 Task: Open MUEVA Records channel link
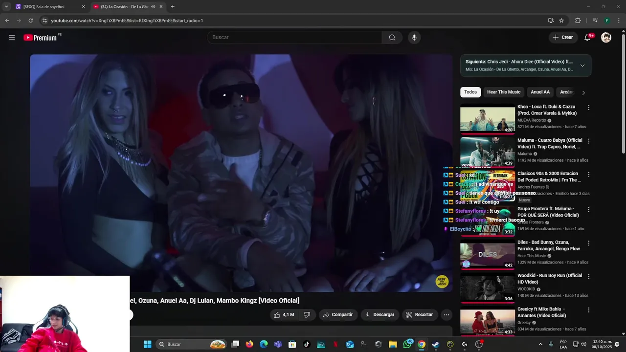point(532,120)
